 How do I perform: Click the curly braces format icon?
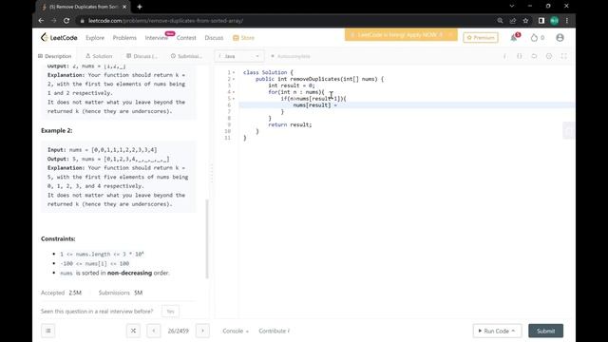pyautogui.click(x=520, y=56)
